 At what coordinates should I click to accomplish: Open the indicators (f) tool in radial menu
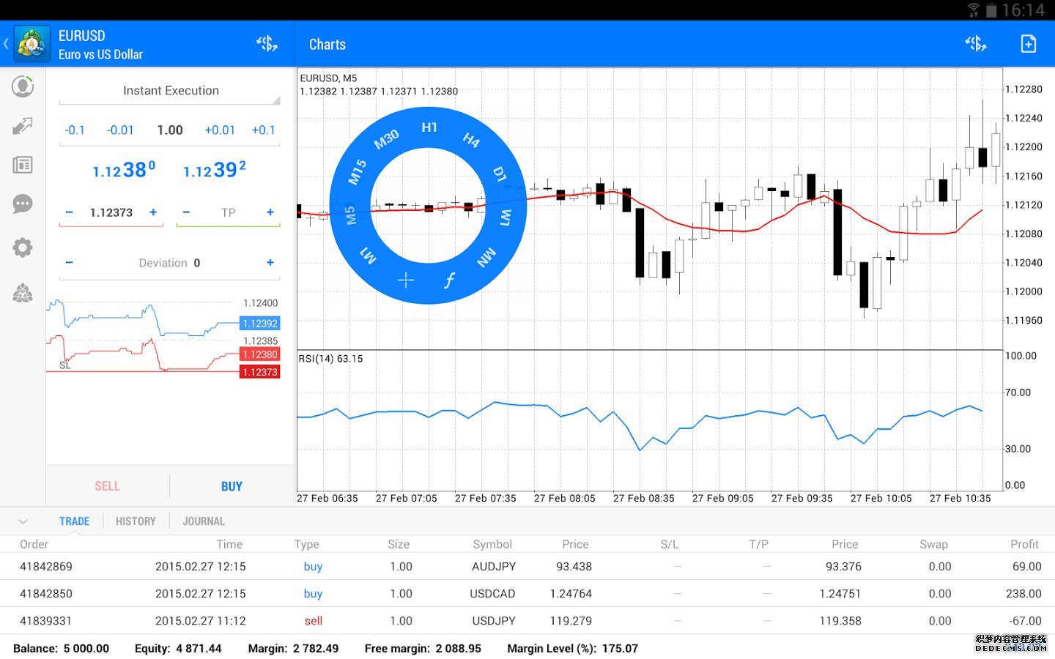point(449,280)
